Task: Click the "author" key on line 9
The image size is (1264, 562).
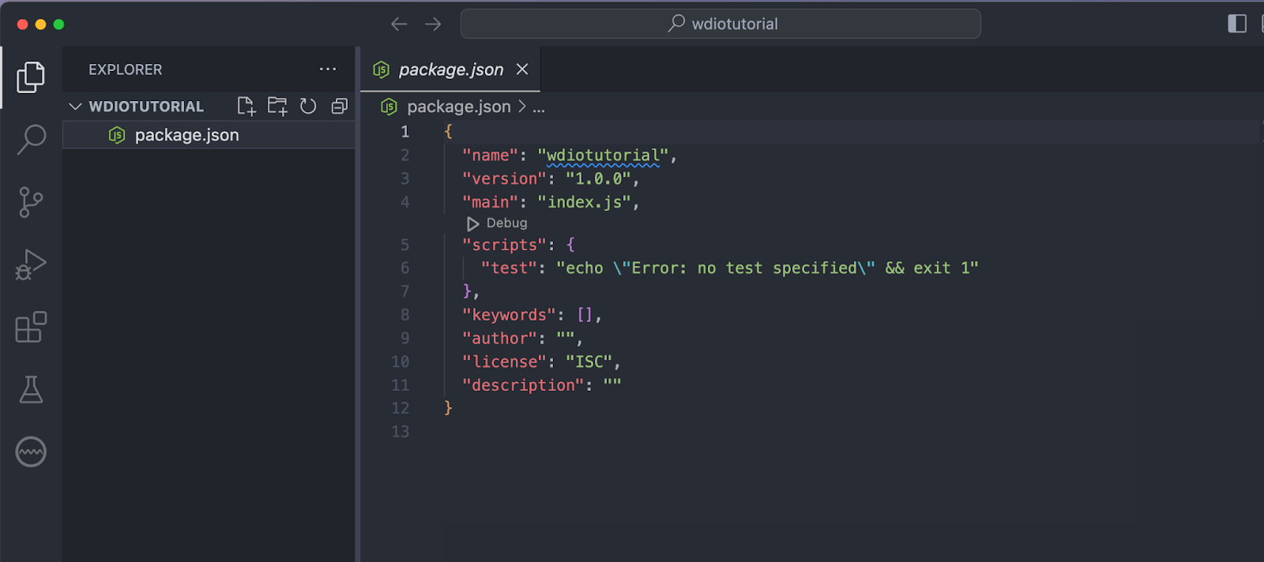Action: coord(500,339)
